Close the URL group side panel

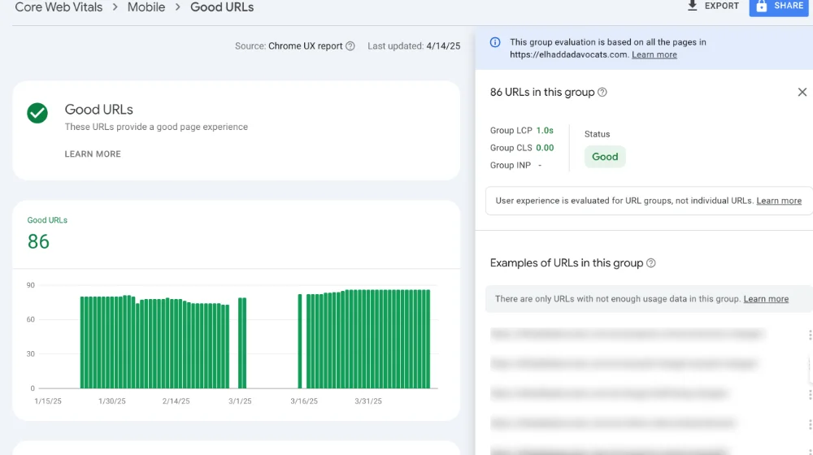coord(802,93)
